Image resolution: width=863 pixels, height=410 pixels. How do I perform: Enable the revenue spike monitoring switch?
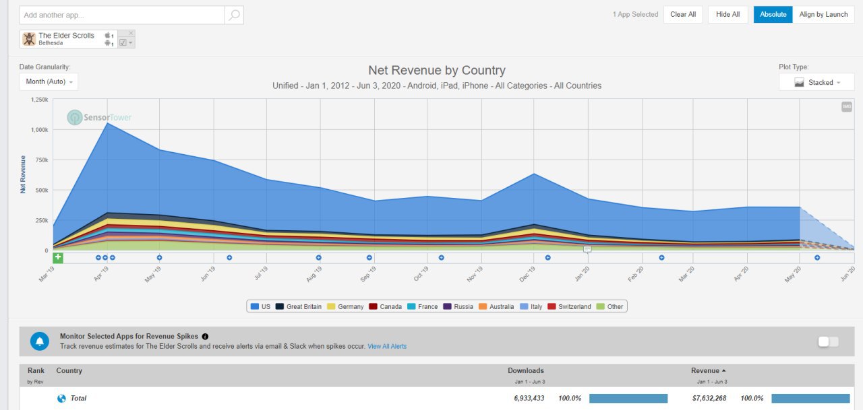point(828,342)
